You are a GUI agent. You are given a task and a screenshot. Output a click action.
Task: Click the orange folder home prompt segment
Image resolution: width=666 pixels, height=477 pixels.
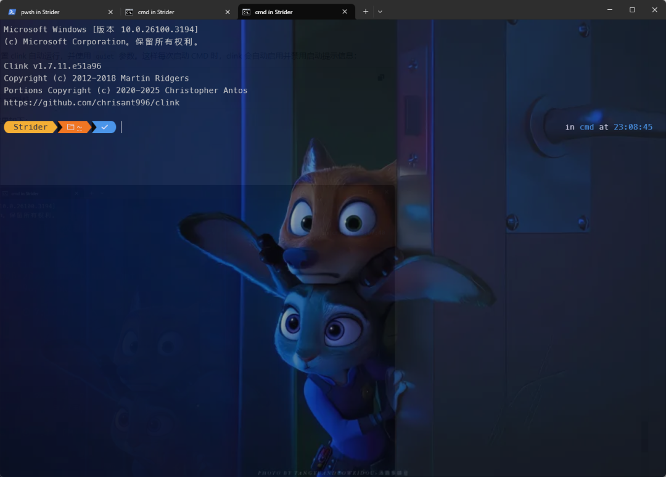click(x=75, y=127)
